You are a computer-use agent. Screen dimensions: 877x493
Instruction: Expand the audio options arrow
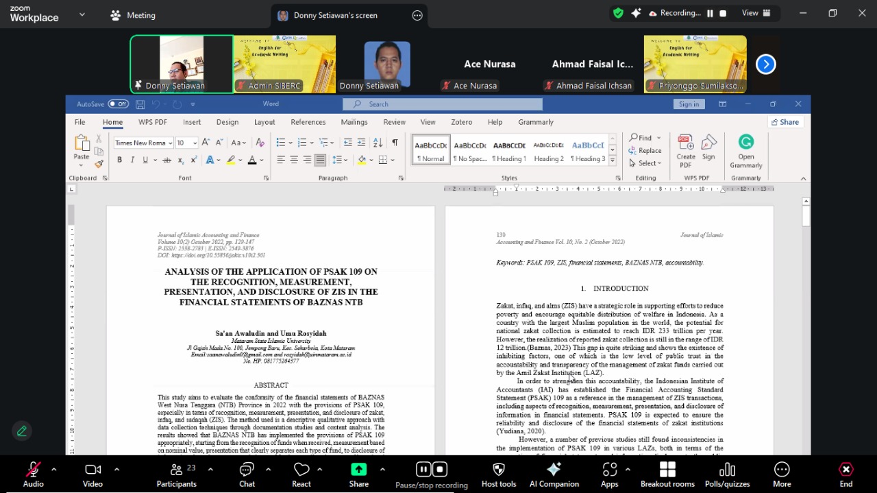point(53,470)
